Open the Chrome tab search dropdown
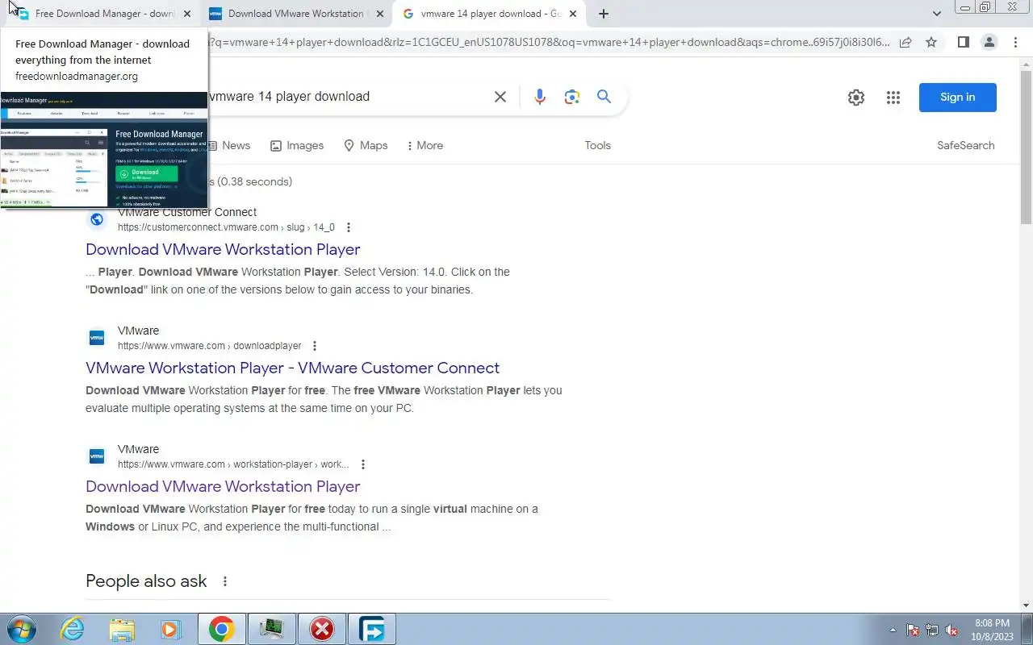 (936, 14)
